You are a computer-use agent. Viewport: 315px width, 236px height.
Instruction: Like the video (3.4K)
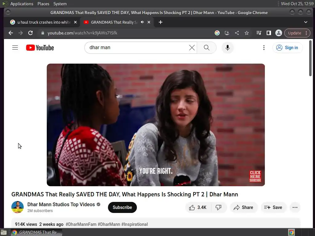click(x=198, y=207)
